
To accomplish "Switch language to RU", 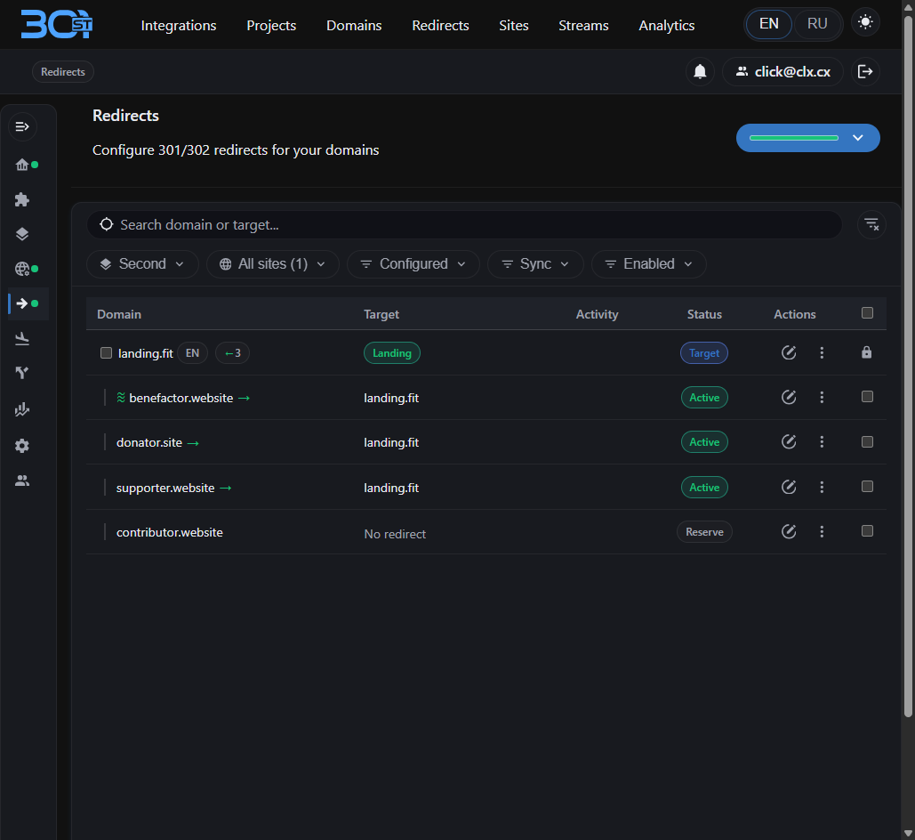I will pos(816,24).
